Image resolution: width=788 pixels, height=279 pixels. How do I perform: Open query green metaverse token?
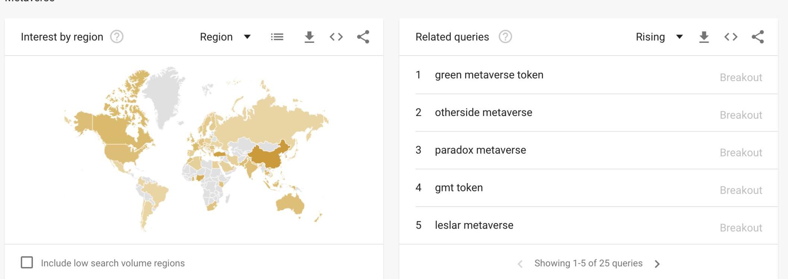click(x=489, y=75)
